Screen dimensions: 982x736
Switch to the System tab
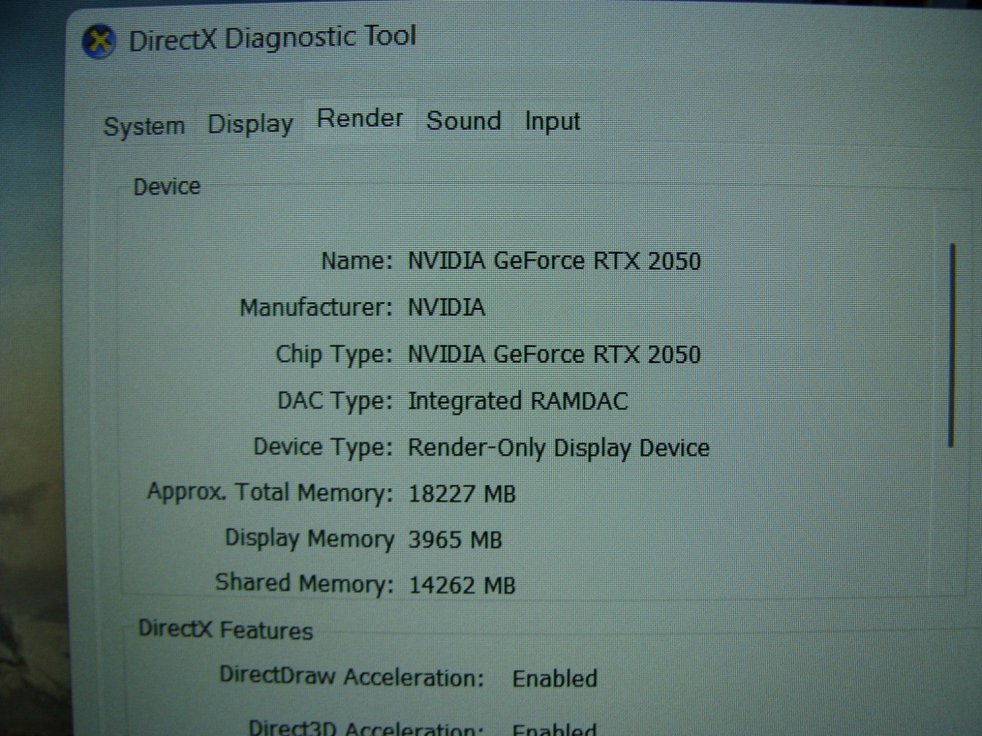click(x=144, y=126)
